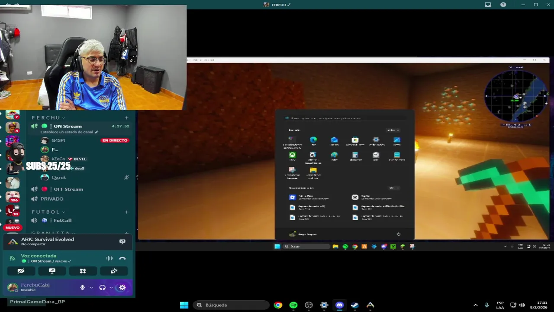
Task: Click Microsoft Edge in streamed Start menu
Action: (x=313, y=140)
